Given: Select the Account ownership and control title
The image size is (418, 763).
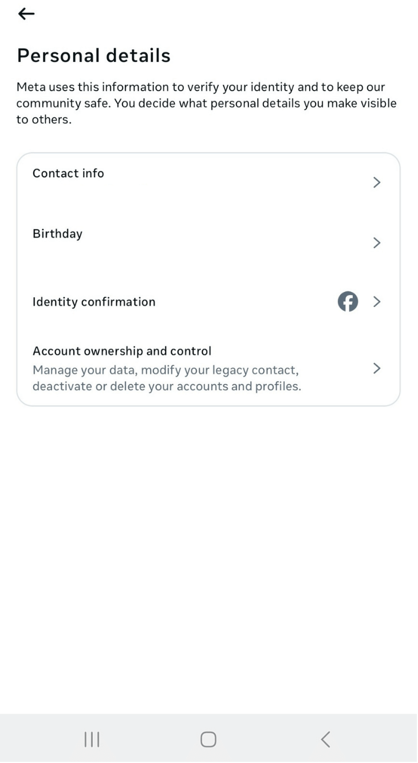Looking at the screenshot, I should [x=122, y=351].
